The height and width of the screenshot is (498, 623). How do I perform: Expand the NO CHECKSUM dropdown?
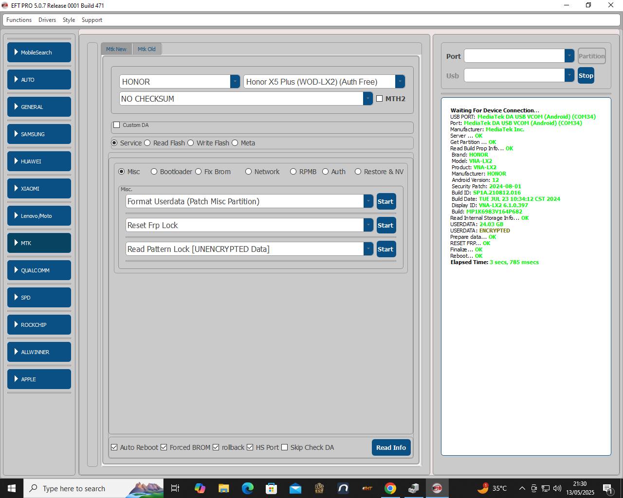368,99
